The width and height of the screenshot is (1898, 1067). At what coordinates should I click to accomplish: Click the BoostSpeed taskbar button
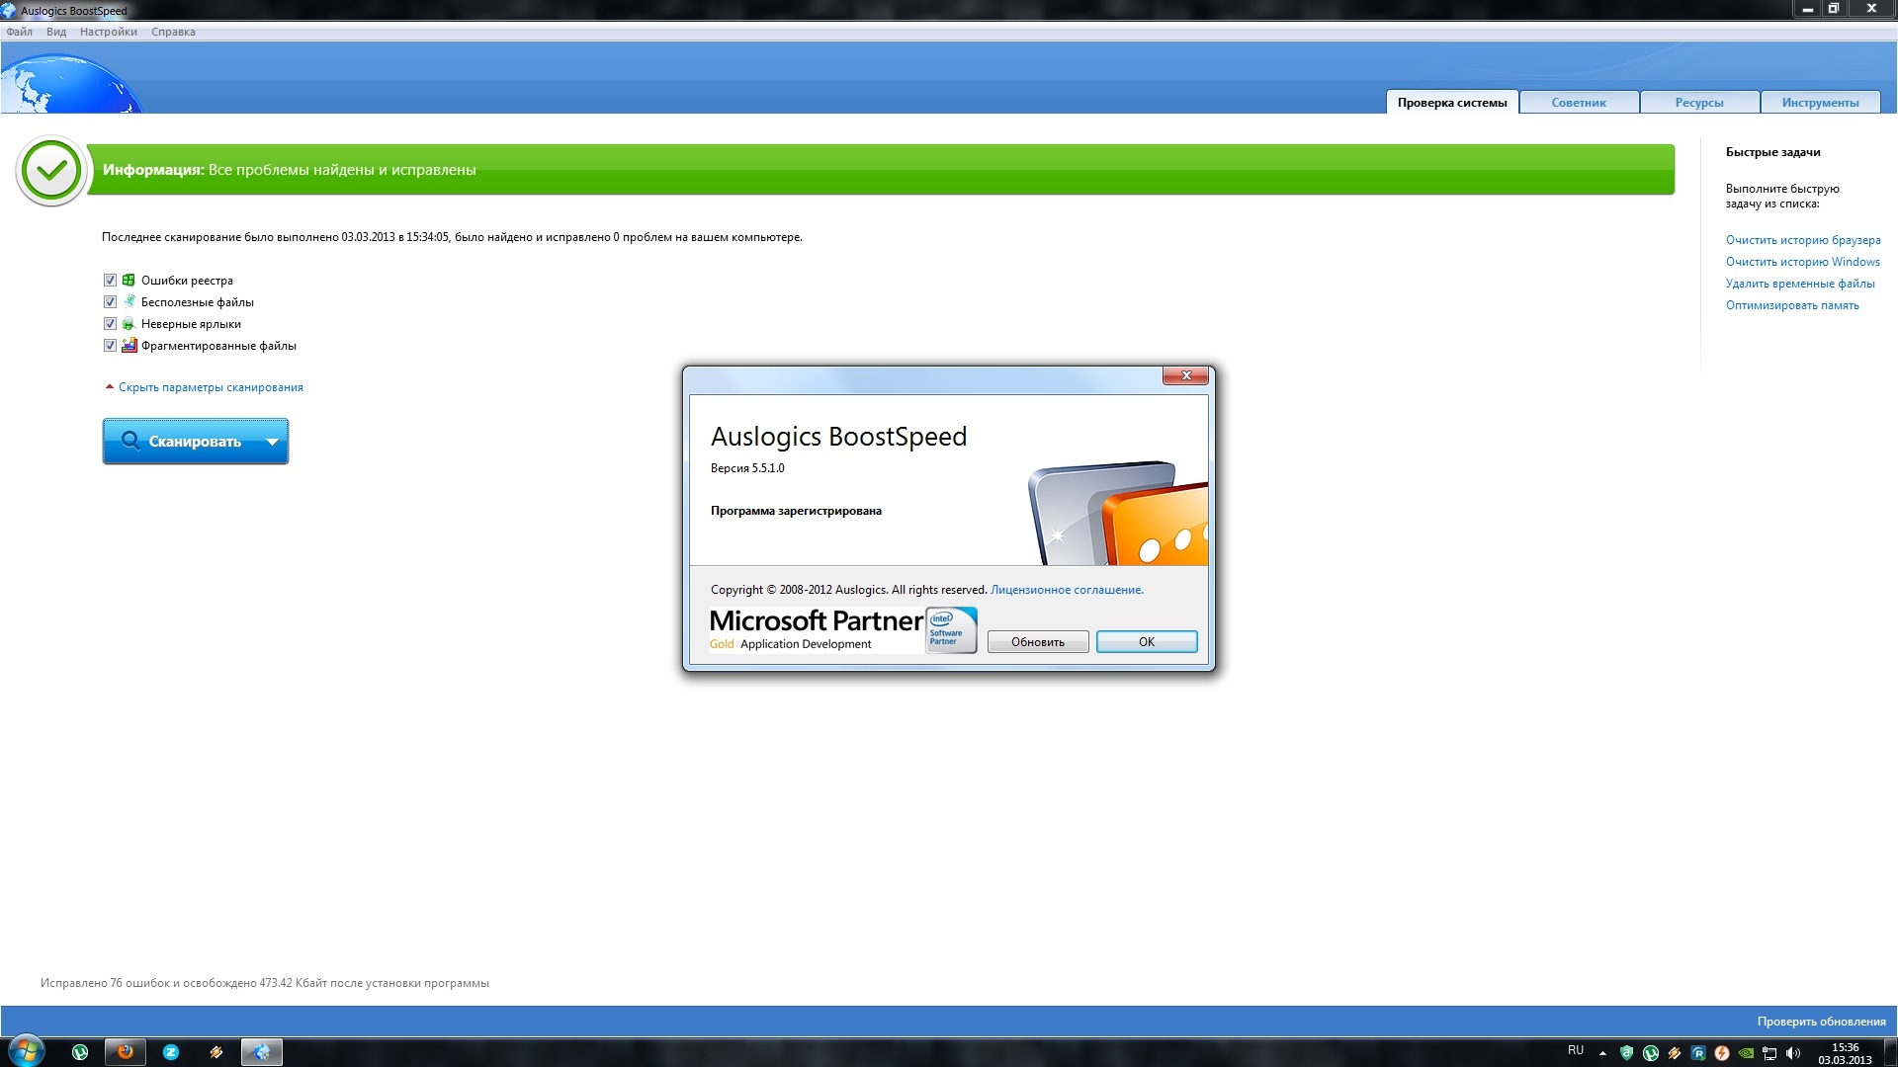(262, 1052)
